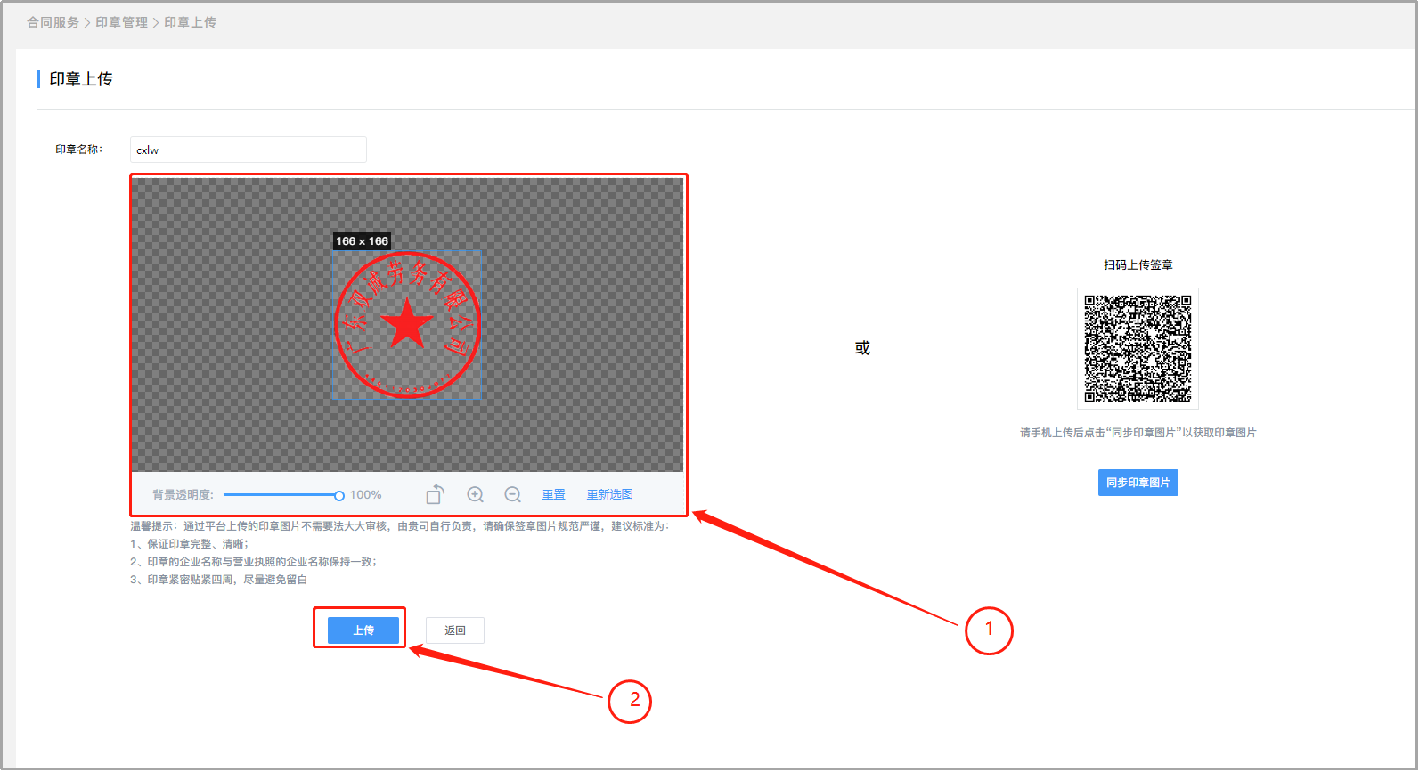Click the background transparency slider handle
The width and height of the screenshot is (1419, 772).
[339, 495]
